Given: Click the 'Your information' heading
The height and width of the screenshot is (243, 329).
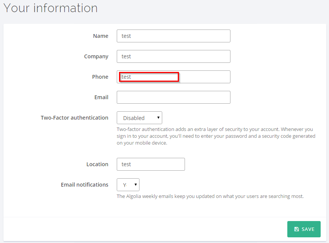Looking at the screenshot, I should coord(50,8).
